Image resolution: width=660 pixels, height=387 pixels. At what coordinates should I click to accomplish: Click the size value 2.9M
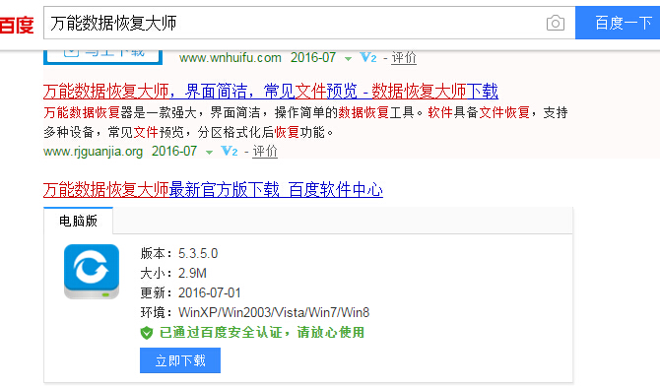coord(192,273)
